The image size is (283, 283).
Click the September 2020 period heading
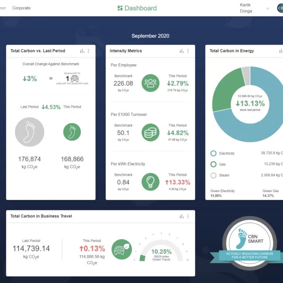(150, 36)
